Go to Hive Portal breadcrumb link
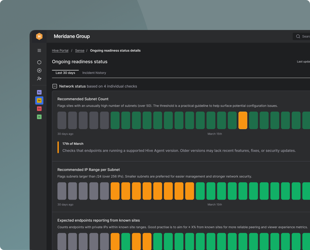Screen dimensions: 310x250 tap(60, 50)
